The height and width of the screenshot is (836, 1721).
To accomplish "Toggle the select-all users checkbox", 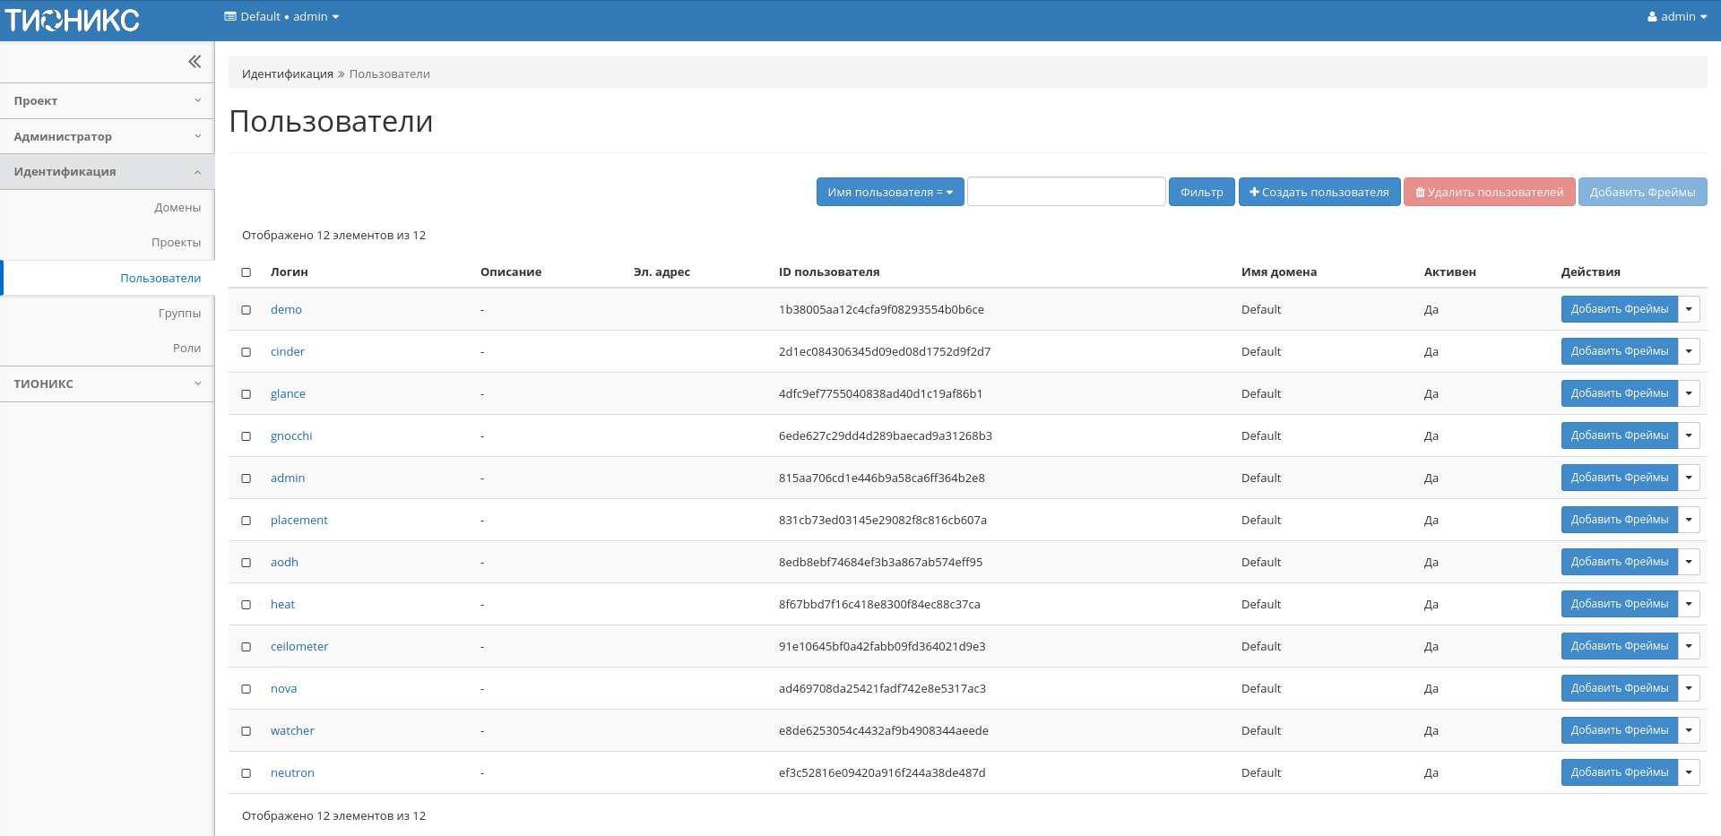I will point(246,272).
